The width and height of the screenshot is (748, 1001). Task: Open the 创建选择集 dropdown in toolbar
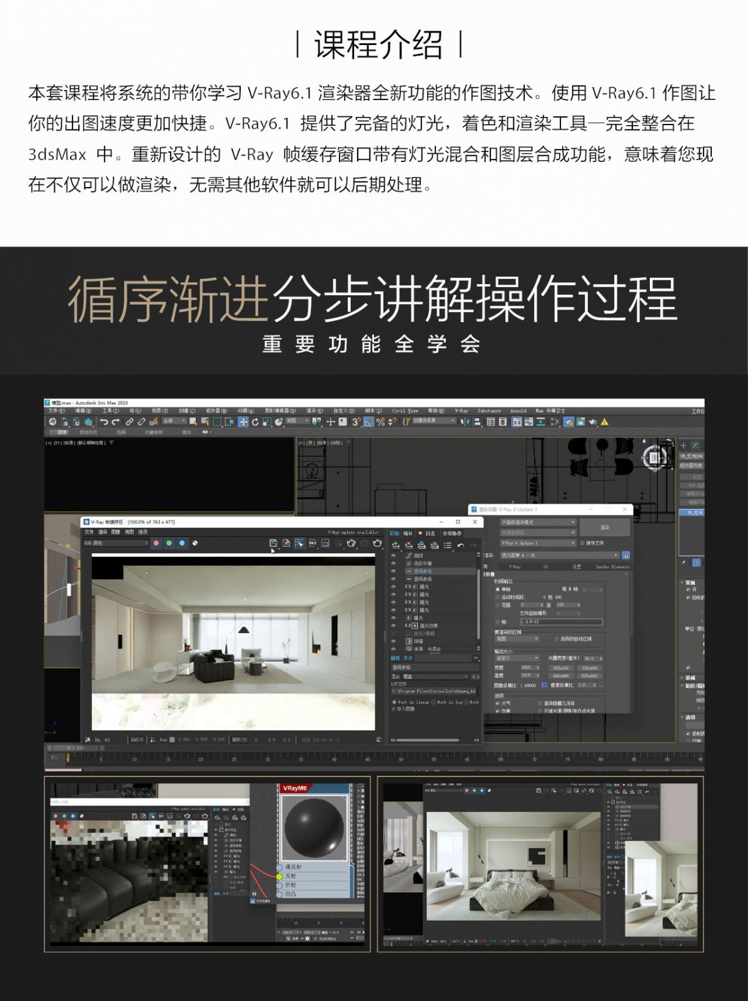pyautogui.click(x=434, y=421)
